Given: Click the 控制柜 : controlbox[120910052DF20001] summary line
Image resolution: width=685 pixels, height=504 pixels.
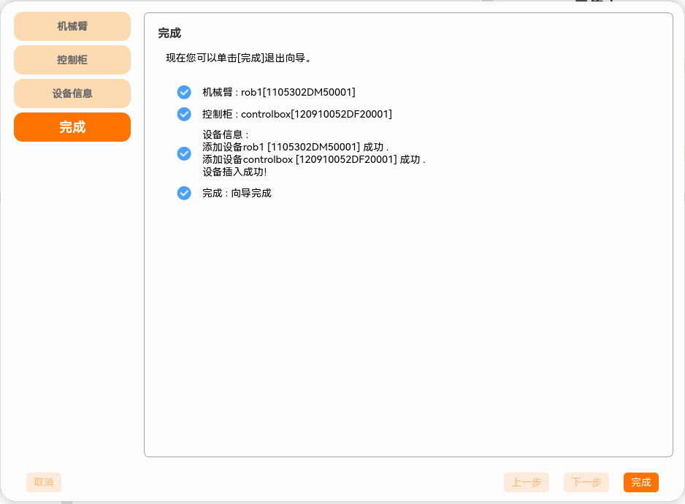Looking at the screenshot, I should pos(296,114).
